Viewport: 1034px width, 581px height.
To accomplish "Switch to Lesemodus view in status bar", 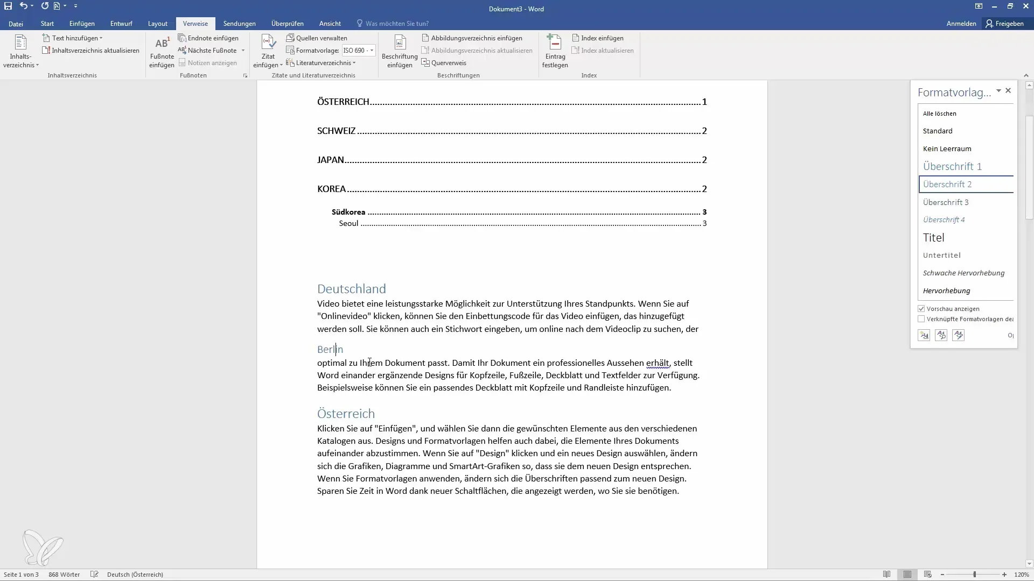I will click(x=887, y=575).
